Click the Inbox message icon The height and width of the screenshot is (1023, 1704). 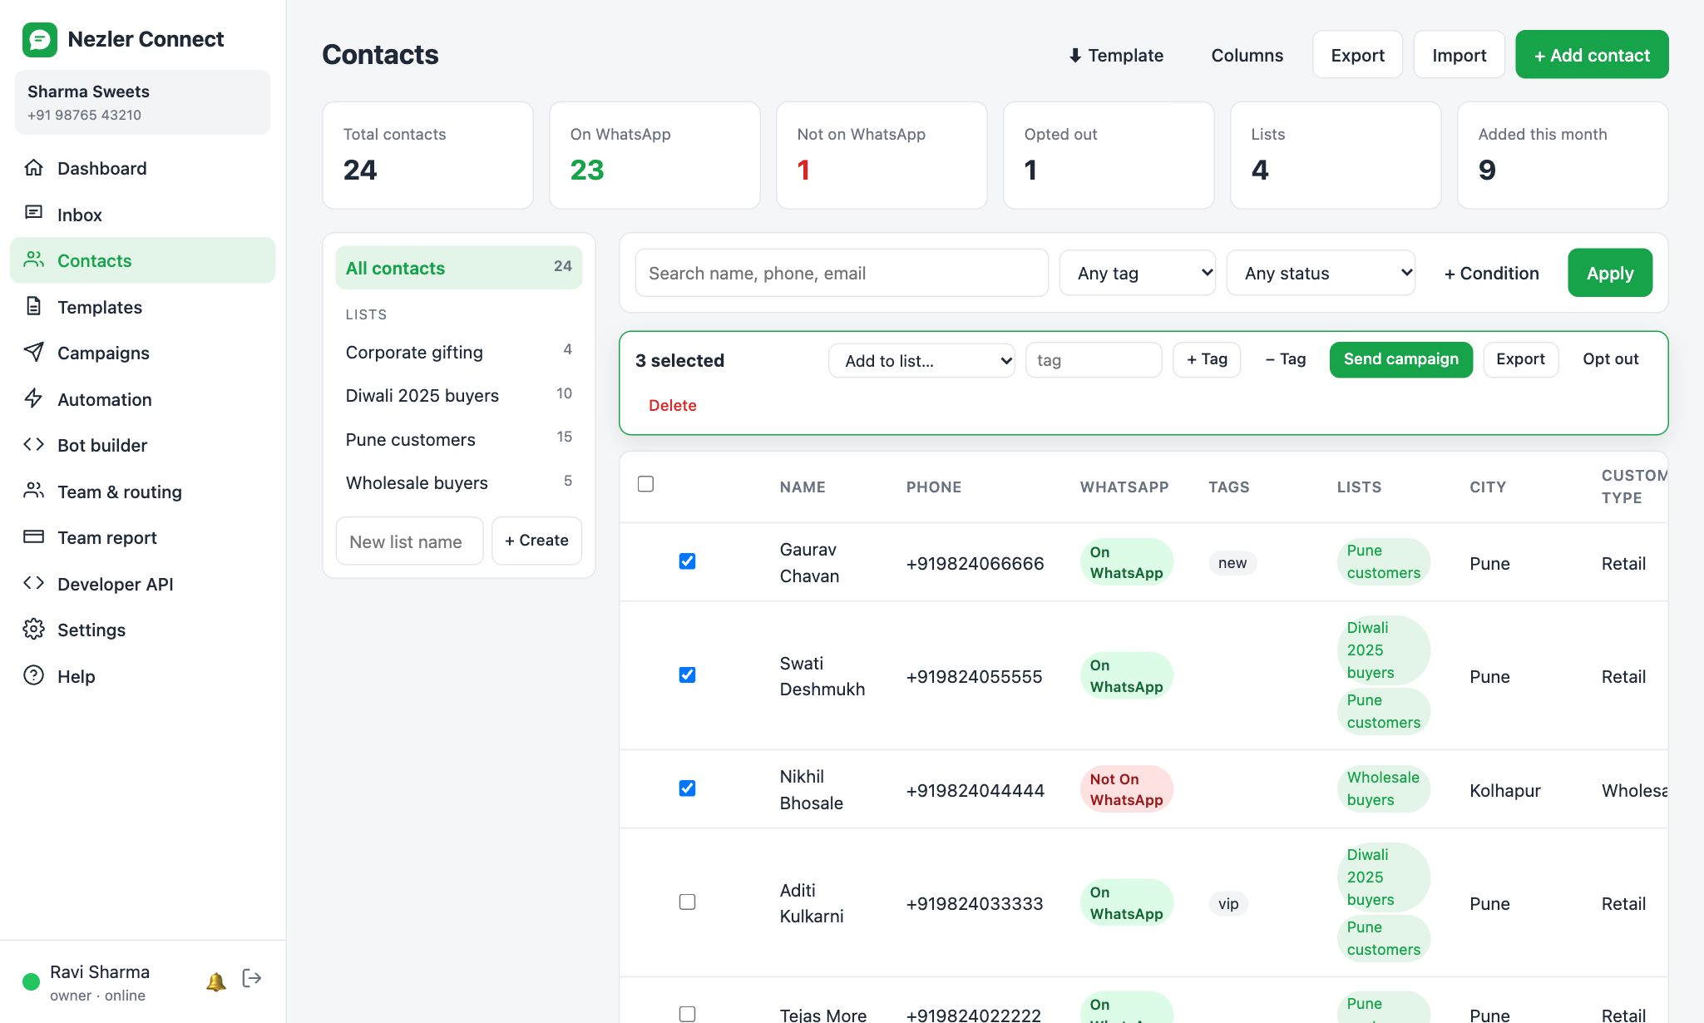pyautogui.click(x=33, y=214)
